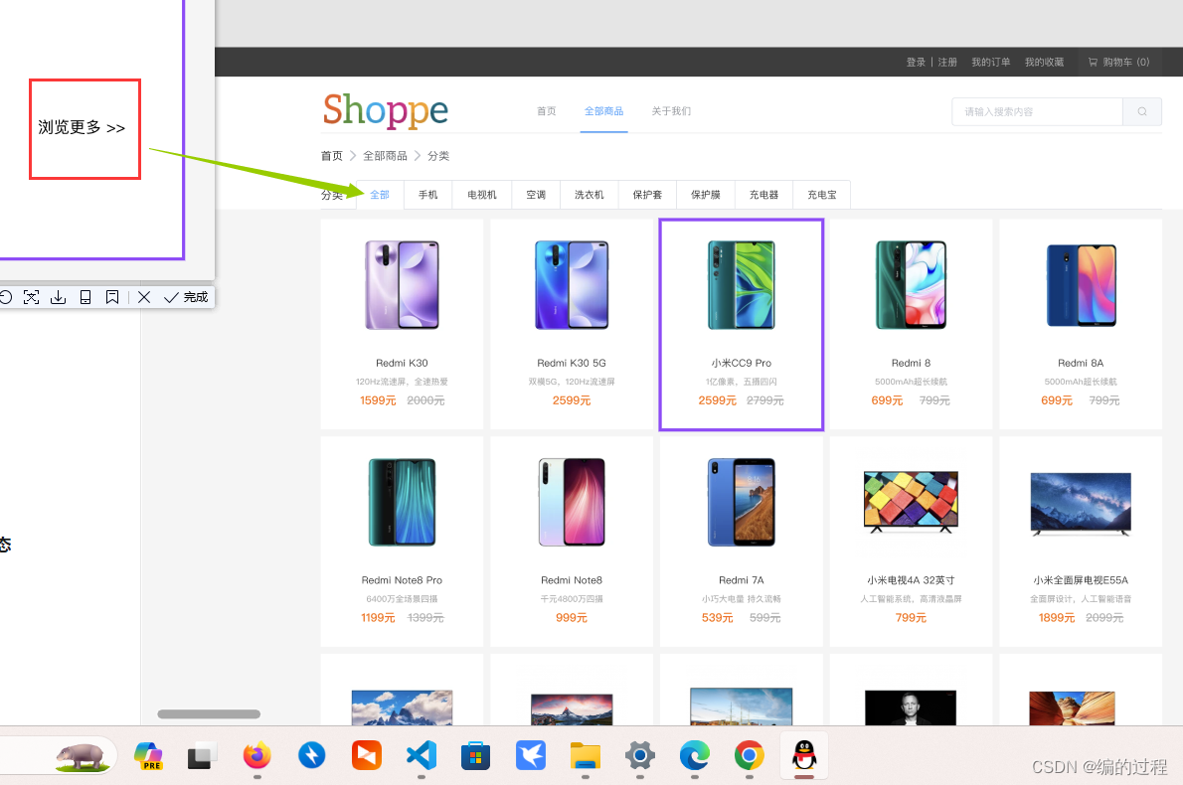Open the shopping cart 购物车 (0)
The height and width of the screenshot is (785, 1183).
tap(1118, 62)
